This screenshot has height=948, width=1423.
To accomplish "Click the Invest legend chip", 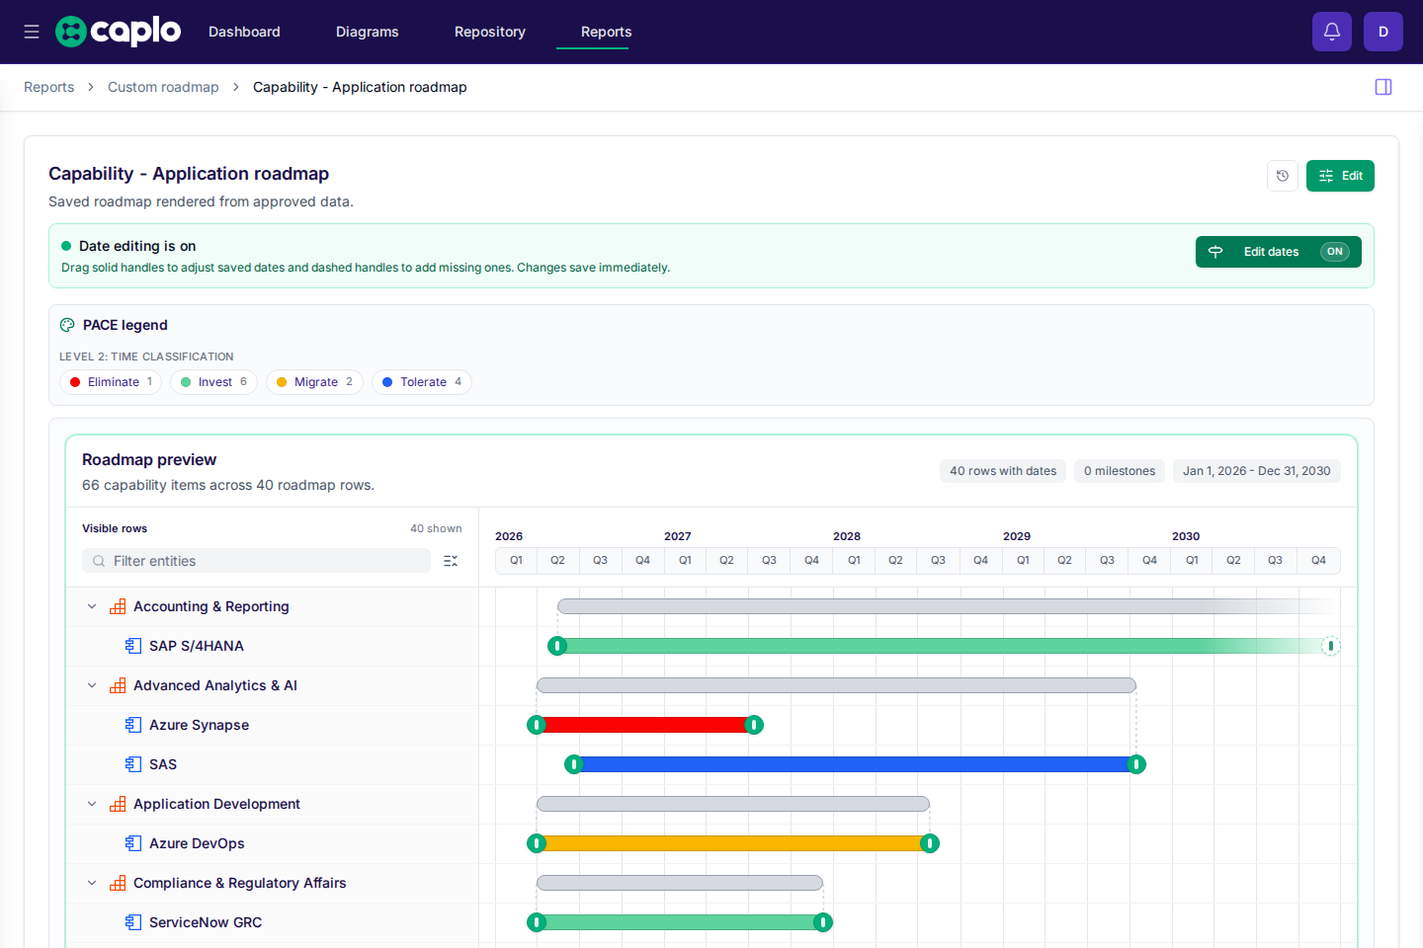I will 213,382.
